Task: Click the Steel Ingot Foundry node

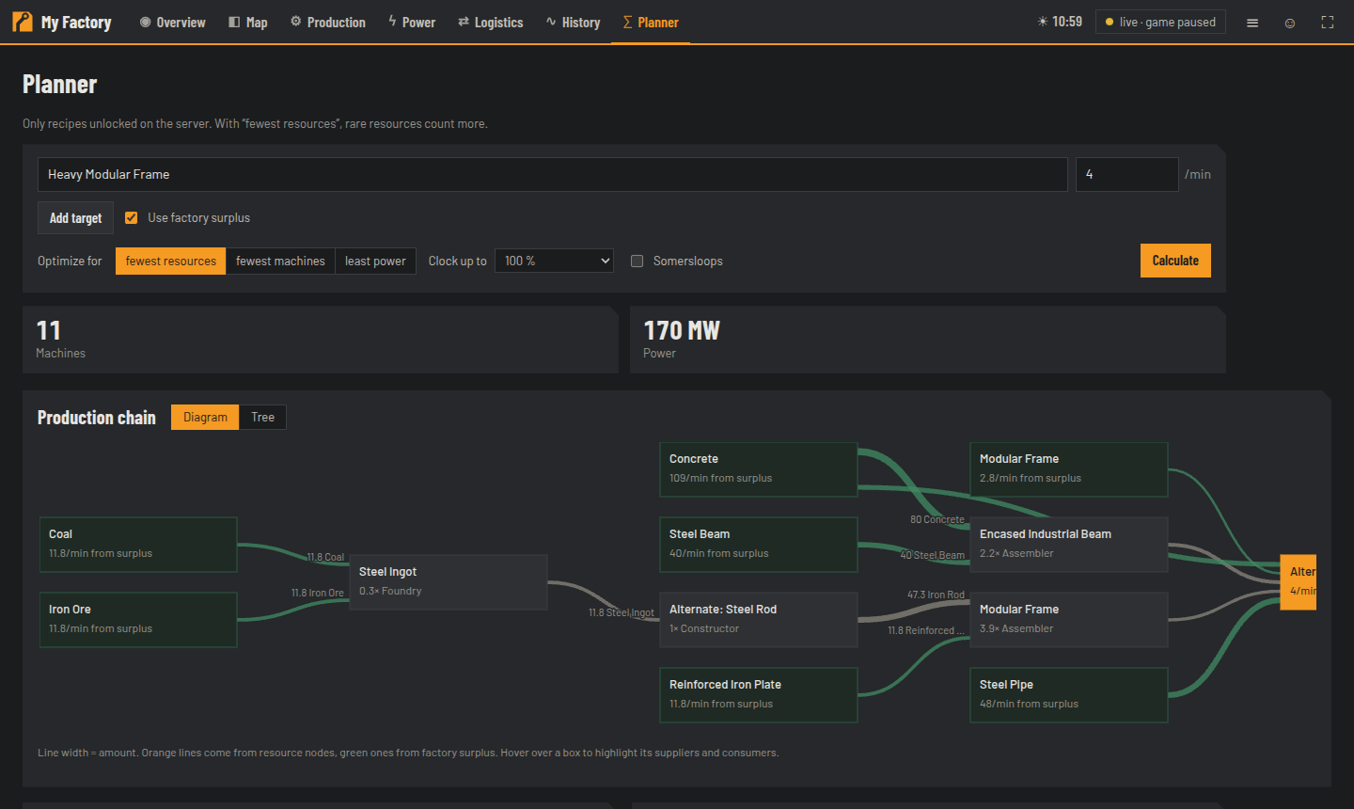Action: click(x=449, y=581)
